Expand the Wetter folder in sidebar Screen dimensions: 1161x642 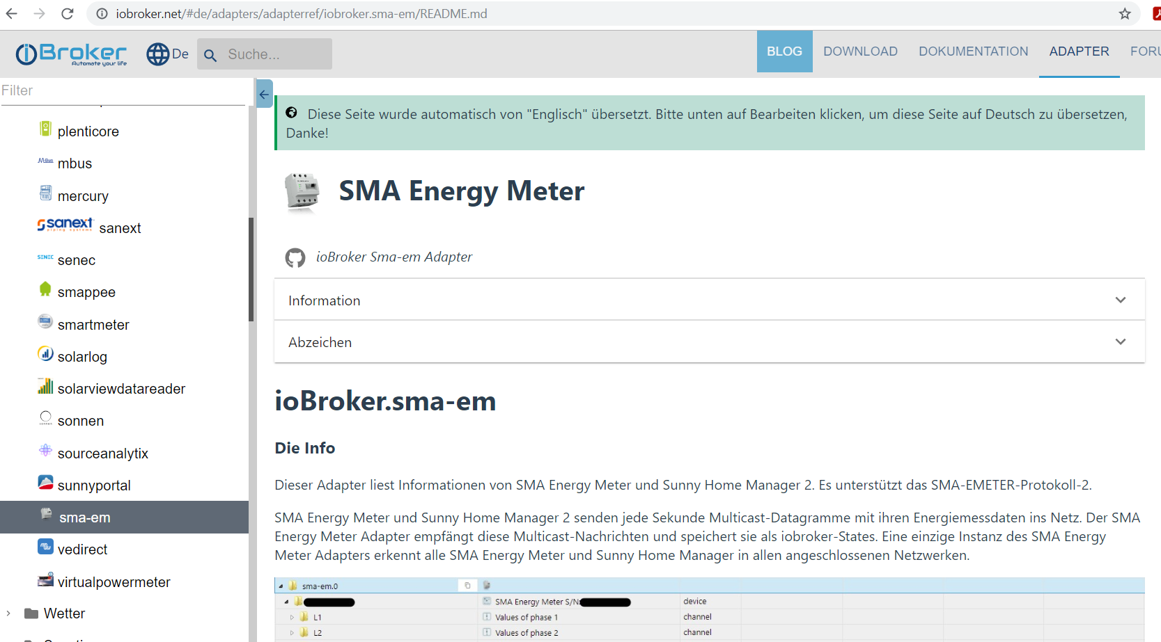tap(8, 613)
